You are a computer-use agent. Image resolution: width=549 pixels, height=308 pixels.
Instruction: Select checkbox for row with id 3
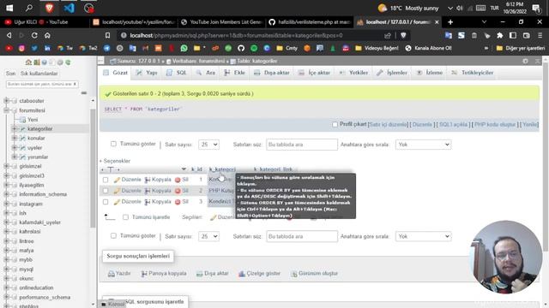[106, 202]
